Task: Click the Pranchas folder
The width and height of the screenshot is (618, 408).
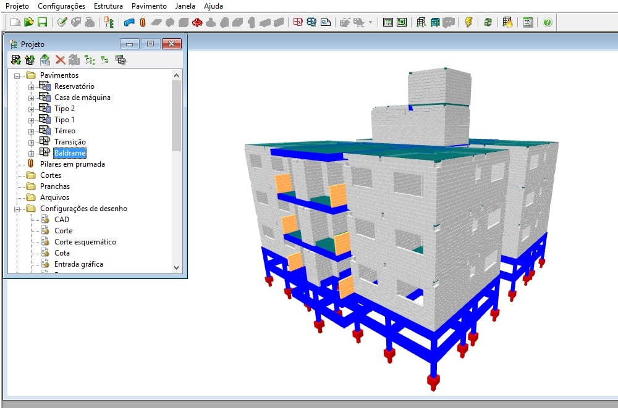Action: [55, 186]
